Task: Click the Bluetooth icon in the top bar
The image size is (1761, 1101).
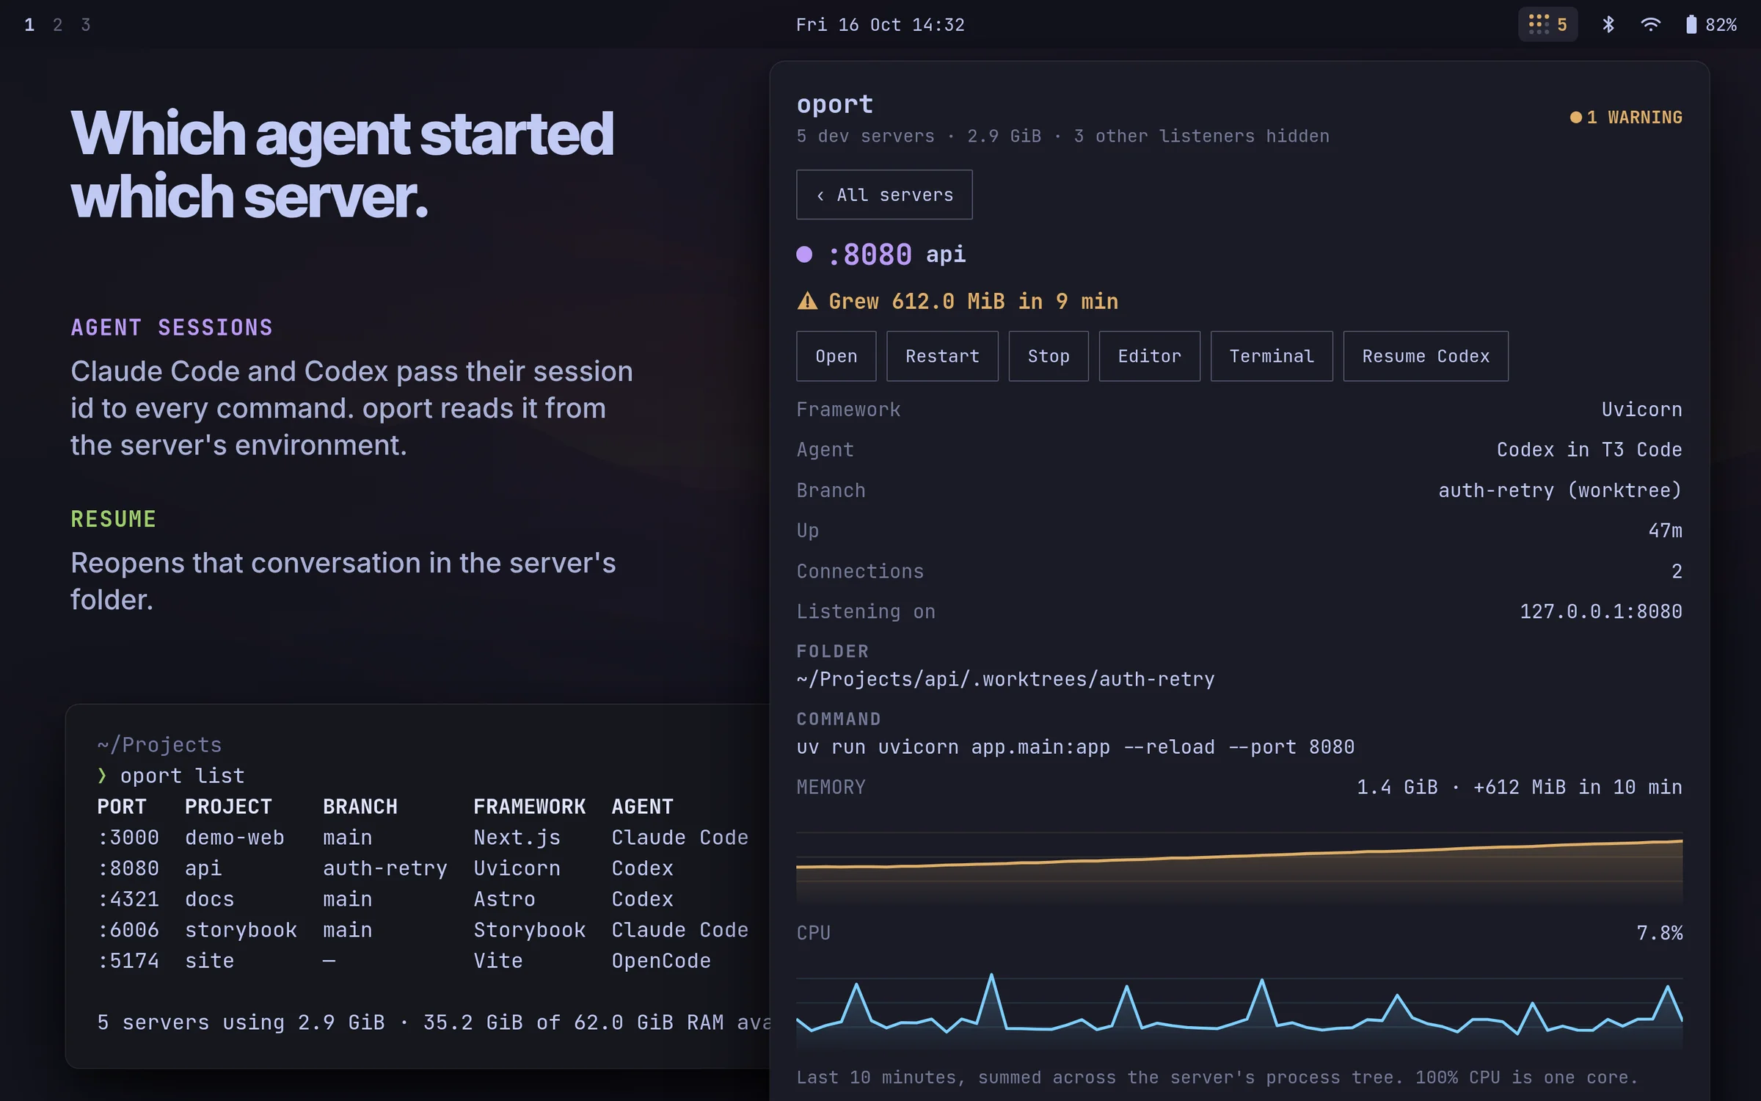Action: (x=1608, y=24)
